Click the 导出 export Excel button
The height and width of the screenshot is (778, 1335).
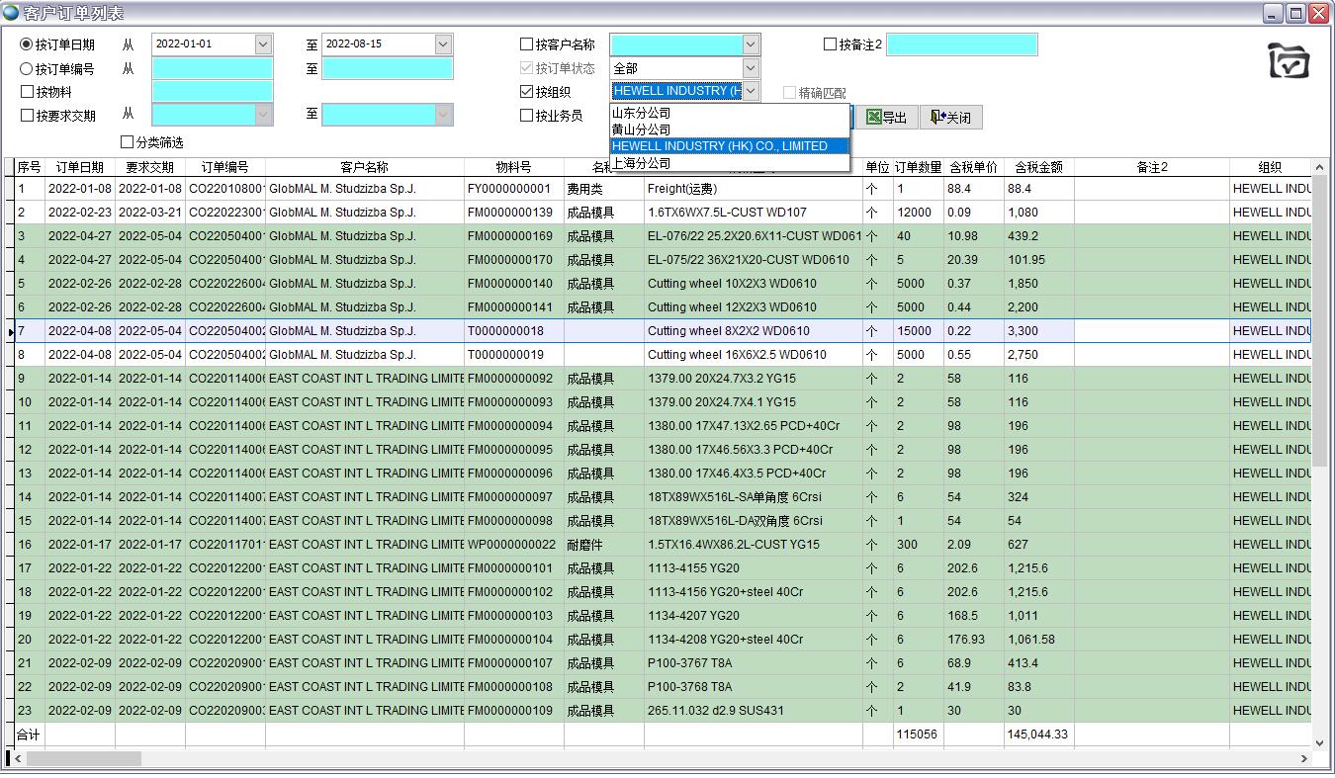pos(886,118)
